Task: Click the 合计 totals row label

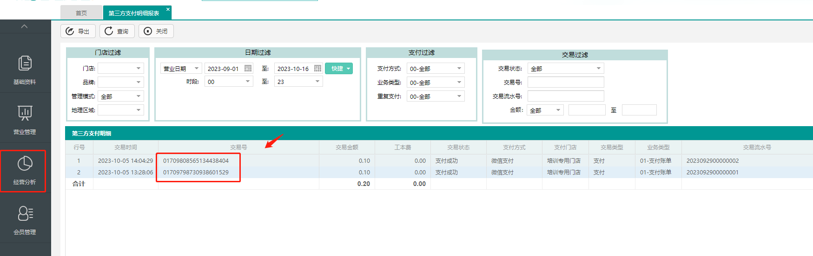Action: (79, 184)
